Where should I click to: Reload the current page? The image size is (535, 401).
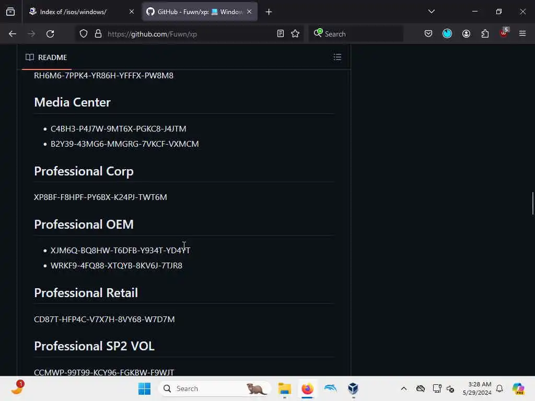pyautogui.click(x=50, y=34)
